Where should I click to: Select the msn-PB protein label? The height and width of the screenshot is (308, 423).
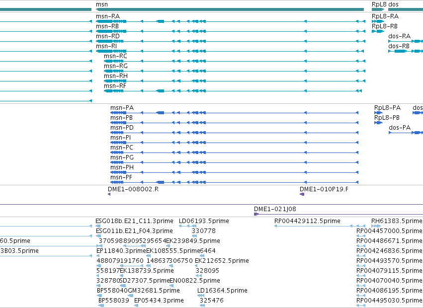tap(121, 118)
